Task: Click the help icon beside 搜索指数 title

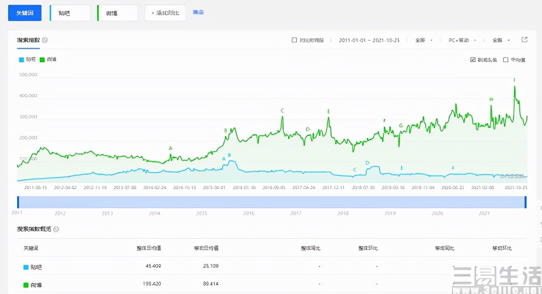Action: pyautogui.click(x=45, y=40)
